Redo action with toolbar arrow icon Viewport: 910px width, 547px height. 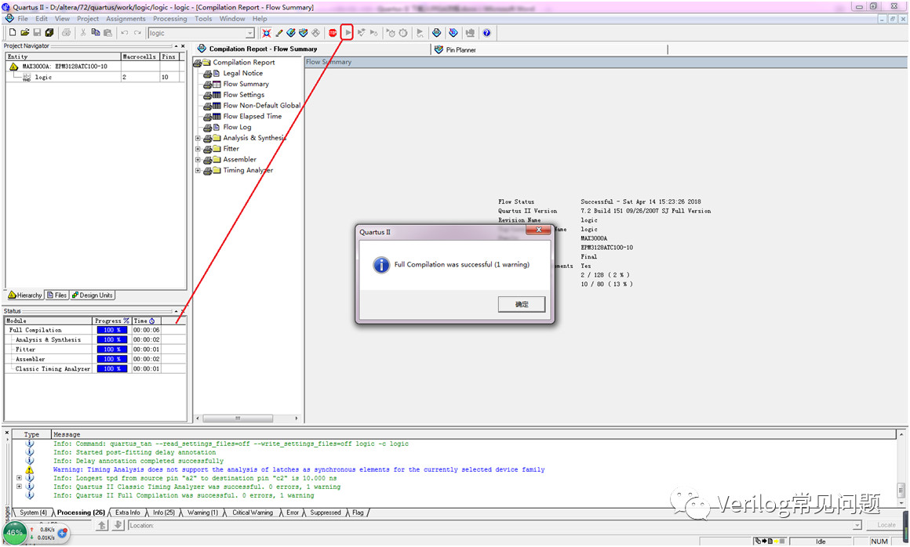(x=137, y=33)
